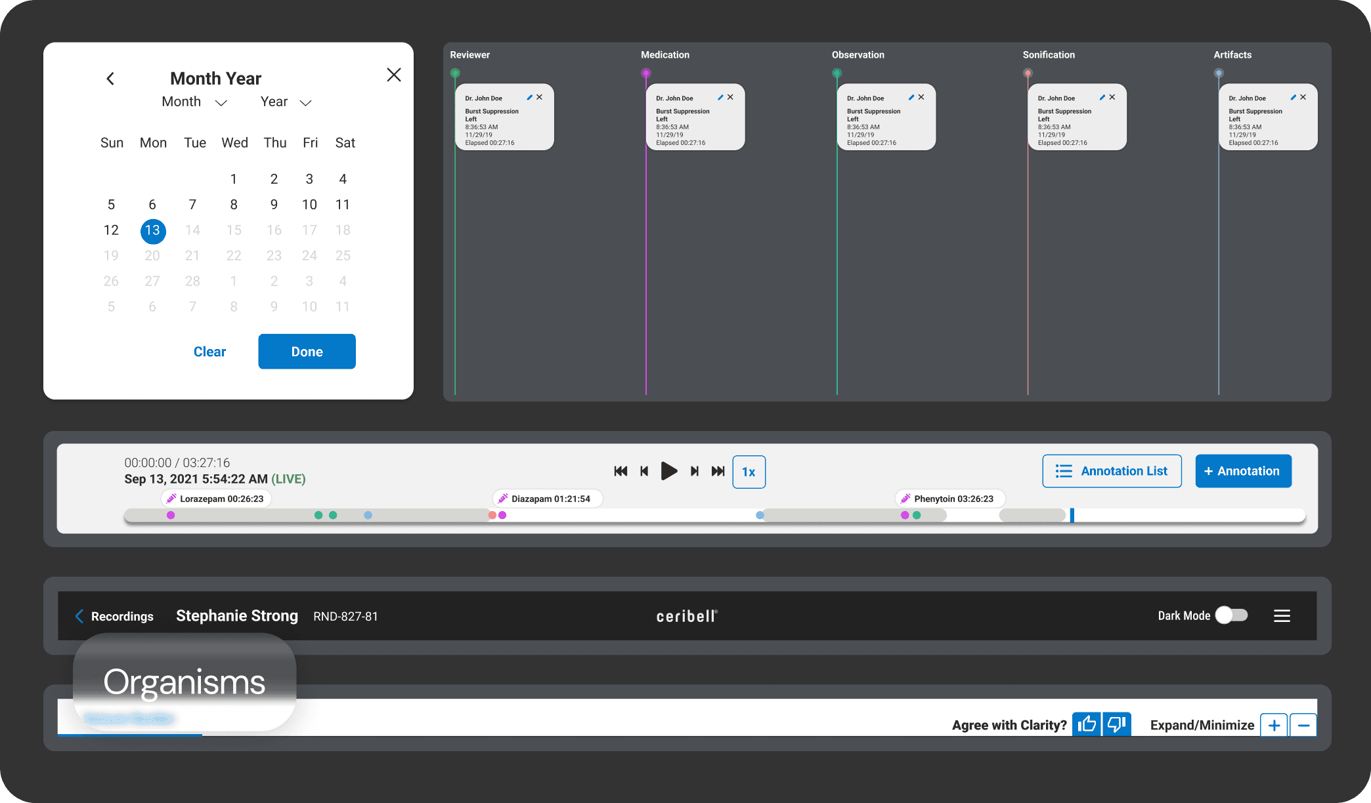Open the Annotation List

coord(1112,471)
